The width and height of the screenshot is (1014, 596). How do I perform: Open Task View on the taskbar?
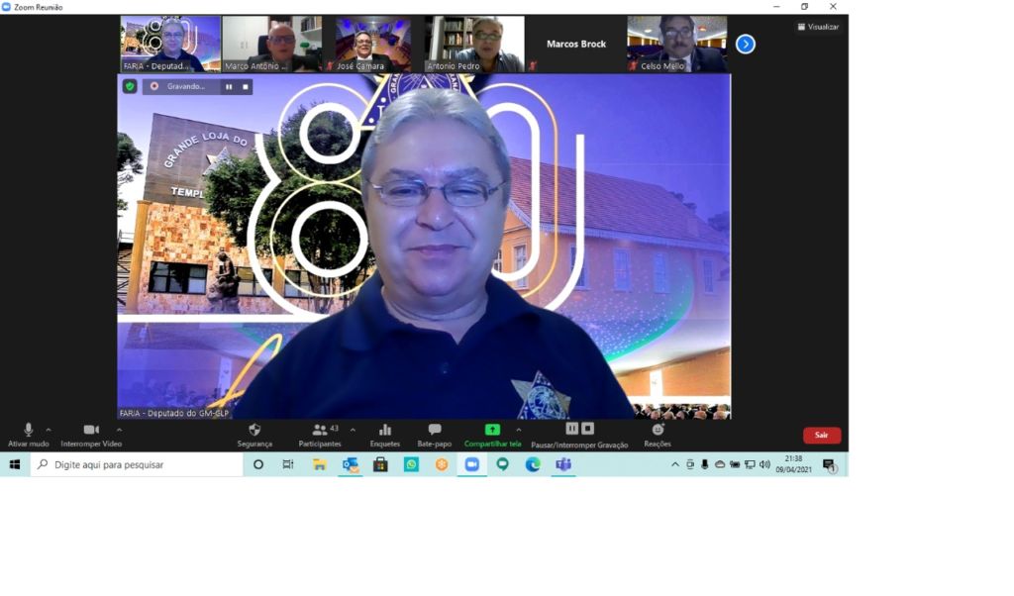pyautogui.click(x=288, y=464)
